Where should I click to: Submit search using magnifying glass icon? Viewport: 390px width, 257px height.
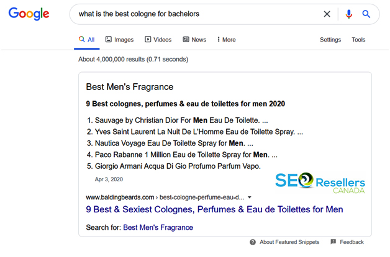point(366,14)
